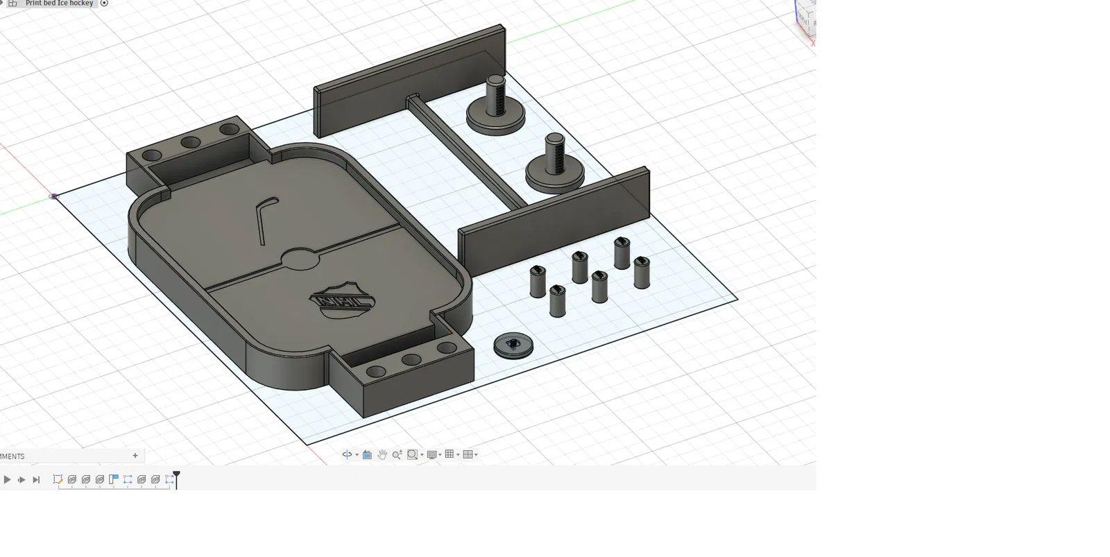This screenshot has width=1110, height=557.
Task: Click the Grid and Snaps icon
Action: 450,454
